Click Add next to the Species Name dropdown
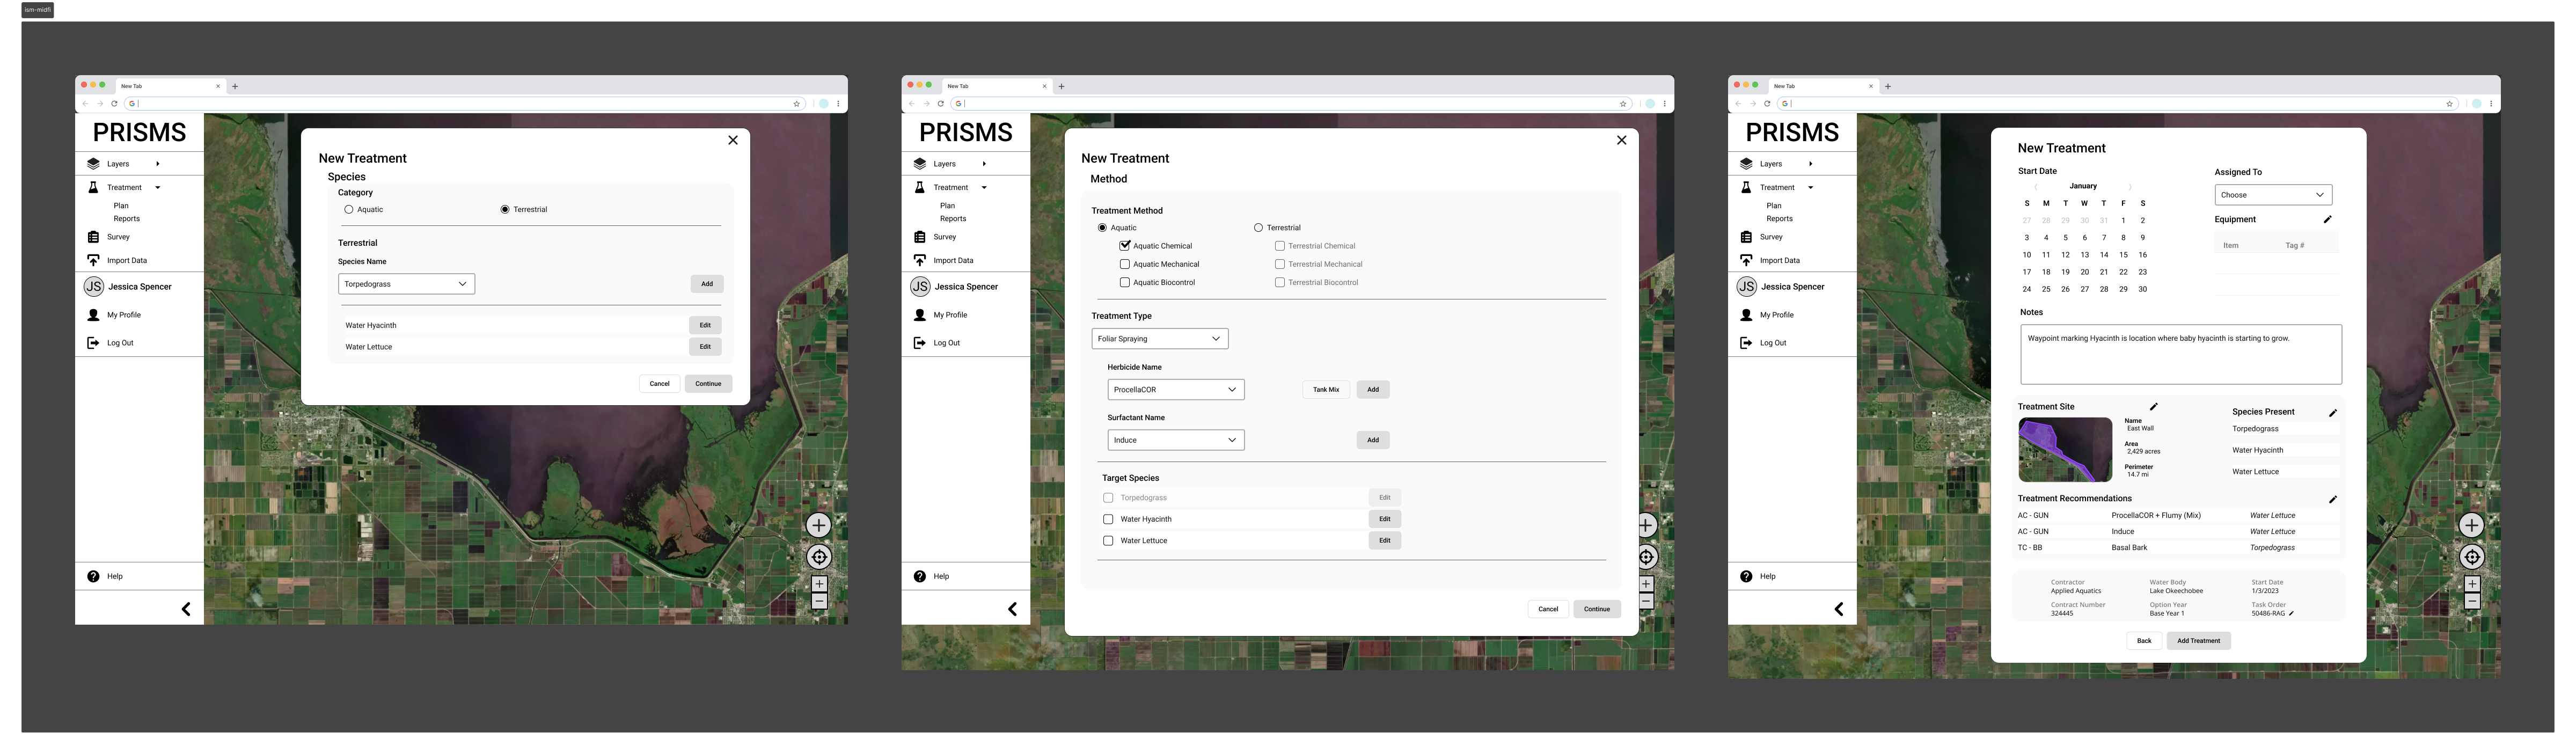This screenshot has height=754, width=2576. coord(707,284)
